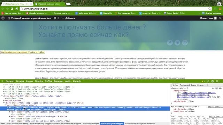Click the browser back arrow
Viewport: 223px width, 125px height.
tap(3, 9)
